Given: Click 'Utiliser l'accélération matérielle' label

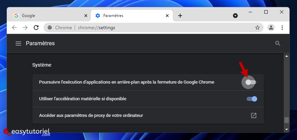Looking at the screenshot, I should pos(82,99).
